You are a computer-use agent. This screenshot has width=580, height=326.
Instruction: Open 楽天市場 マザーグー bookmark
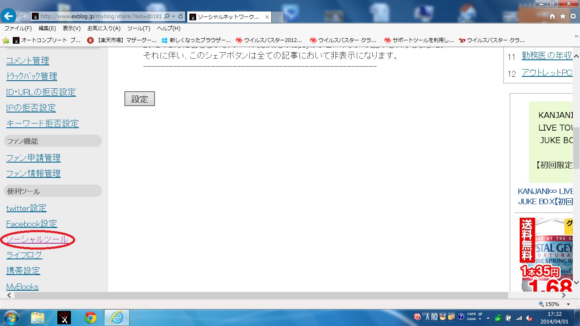click(122, 40)
